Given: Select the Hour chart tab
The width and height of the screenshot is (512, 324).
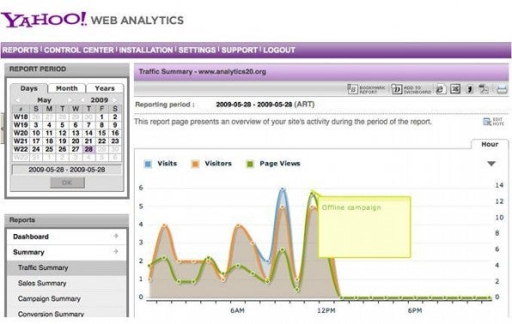Looking at the screenshot, I should click(490, 144).
